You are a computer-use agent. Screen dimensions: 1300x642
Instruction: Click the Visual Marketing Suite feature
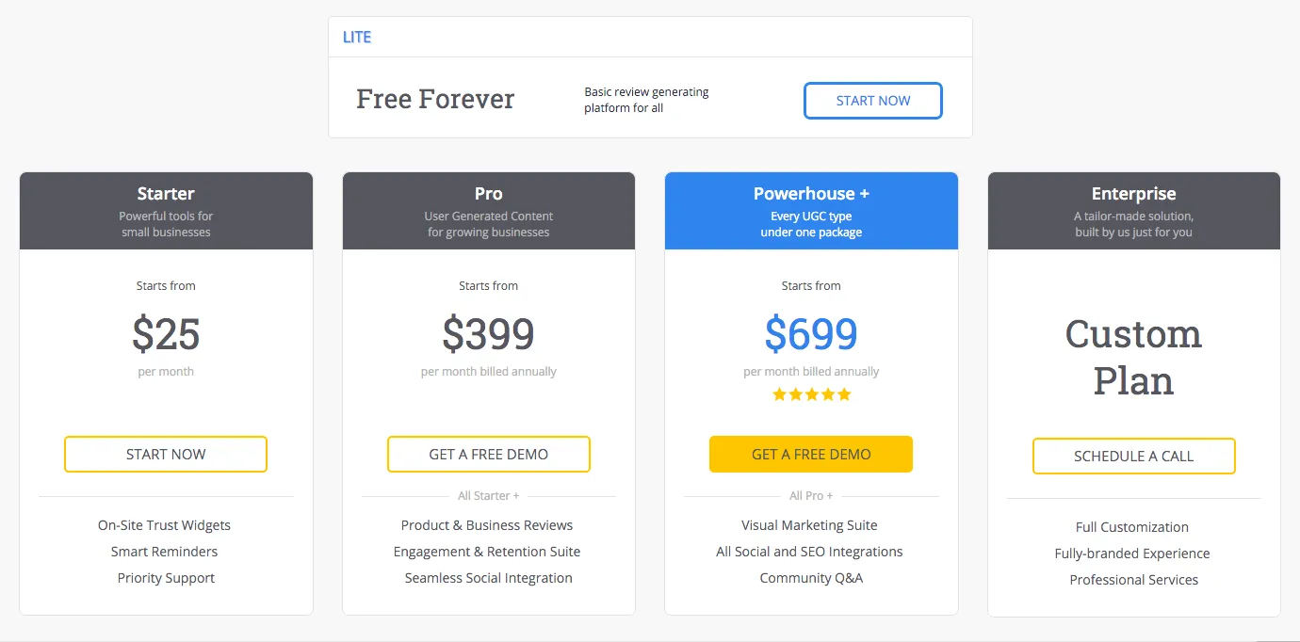[809, 525]
